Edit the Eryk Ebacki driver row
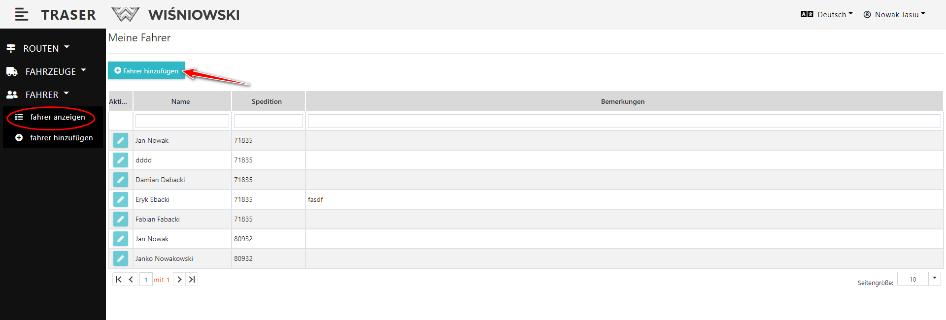 pyautogui.click(x=121, y=199)
